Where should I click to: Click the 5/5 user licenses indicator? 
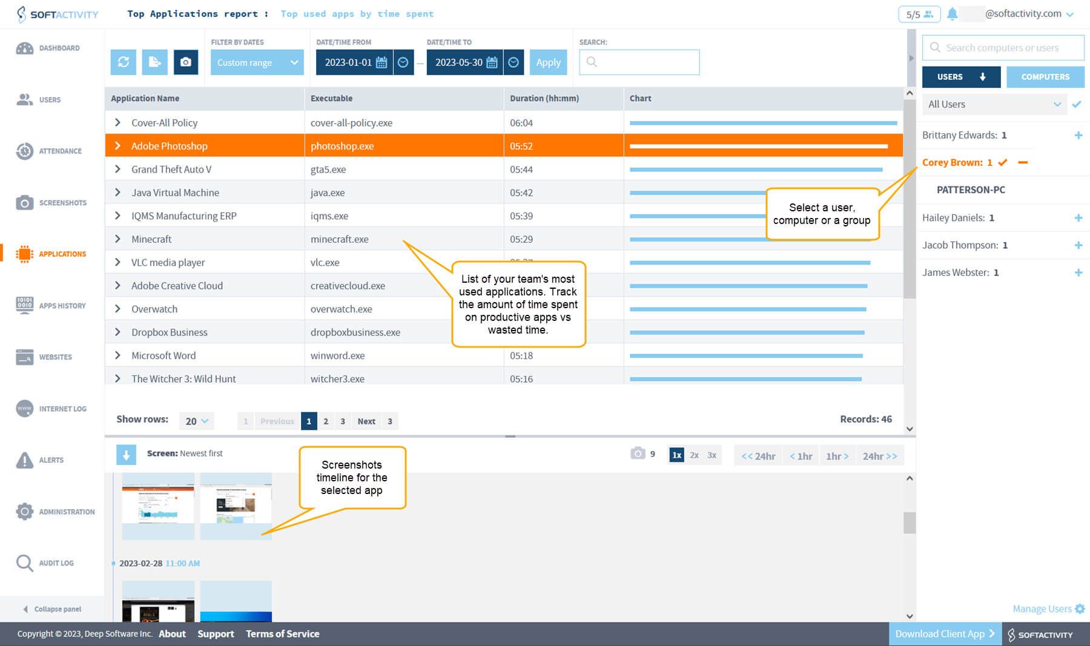pyautogui.click(x=919, y=15)
